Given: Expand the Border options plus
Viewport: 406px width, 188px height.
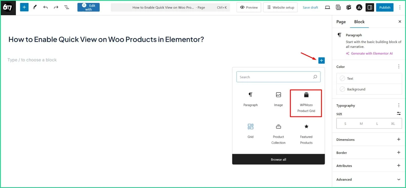Looking at the screenshot, I should tap(399, 152).
